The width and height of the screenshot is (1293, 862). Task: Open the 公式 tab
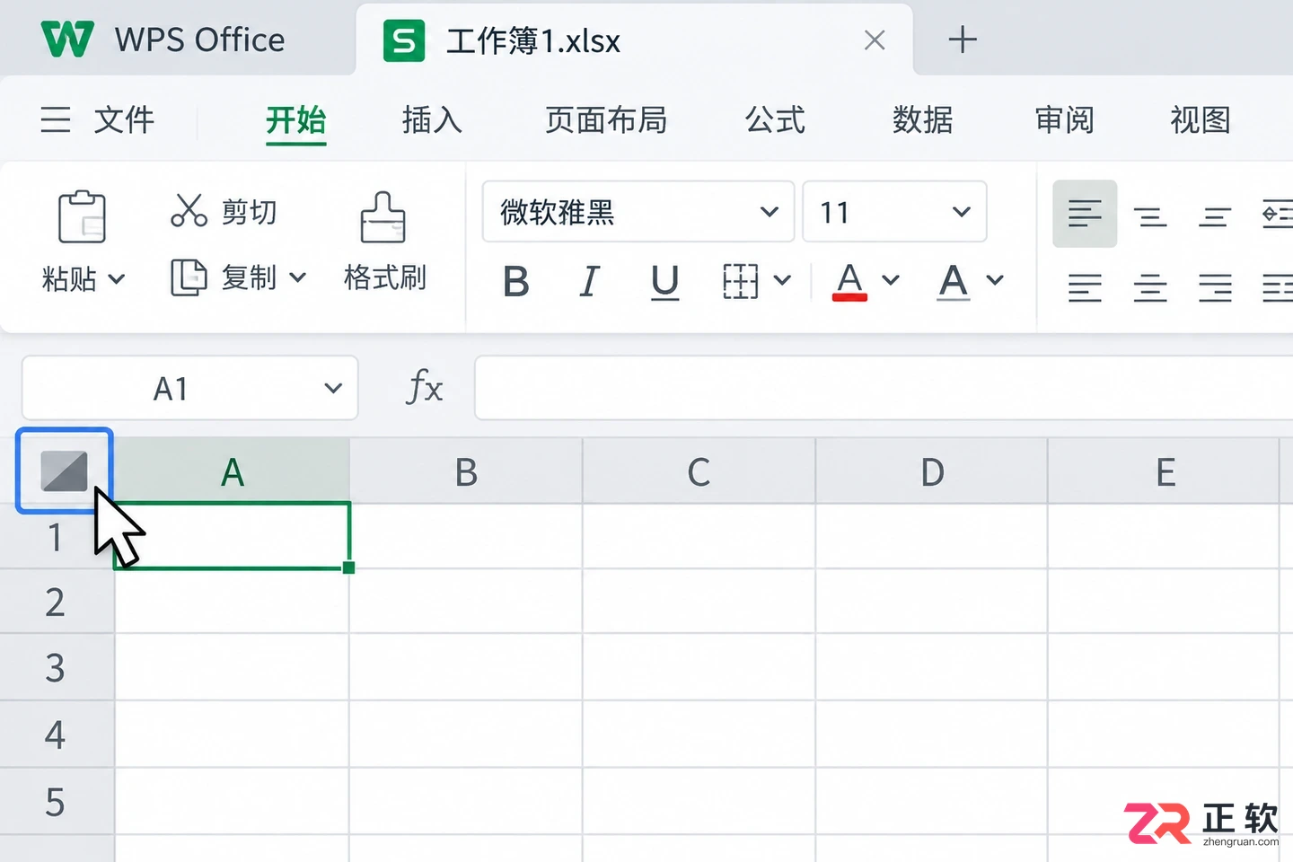coord(775,119)
